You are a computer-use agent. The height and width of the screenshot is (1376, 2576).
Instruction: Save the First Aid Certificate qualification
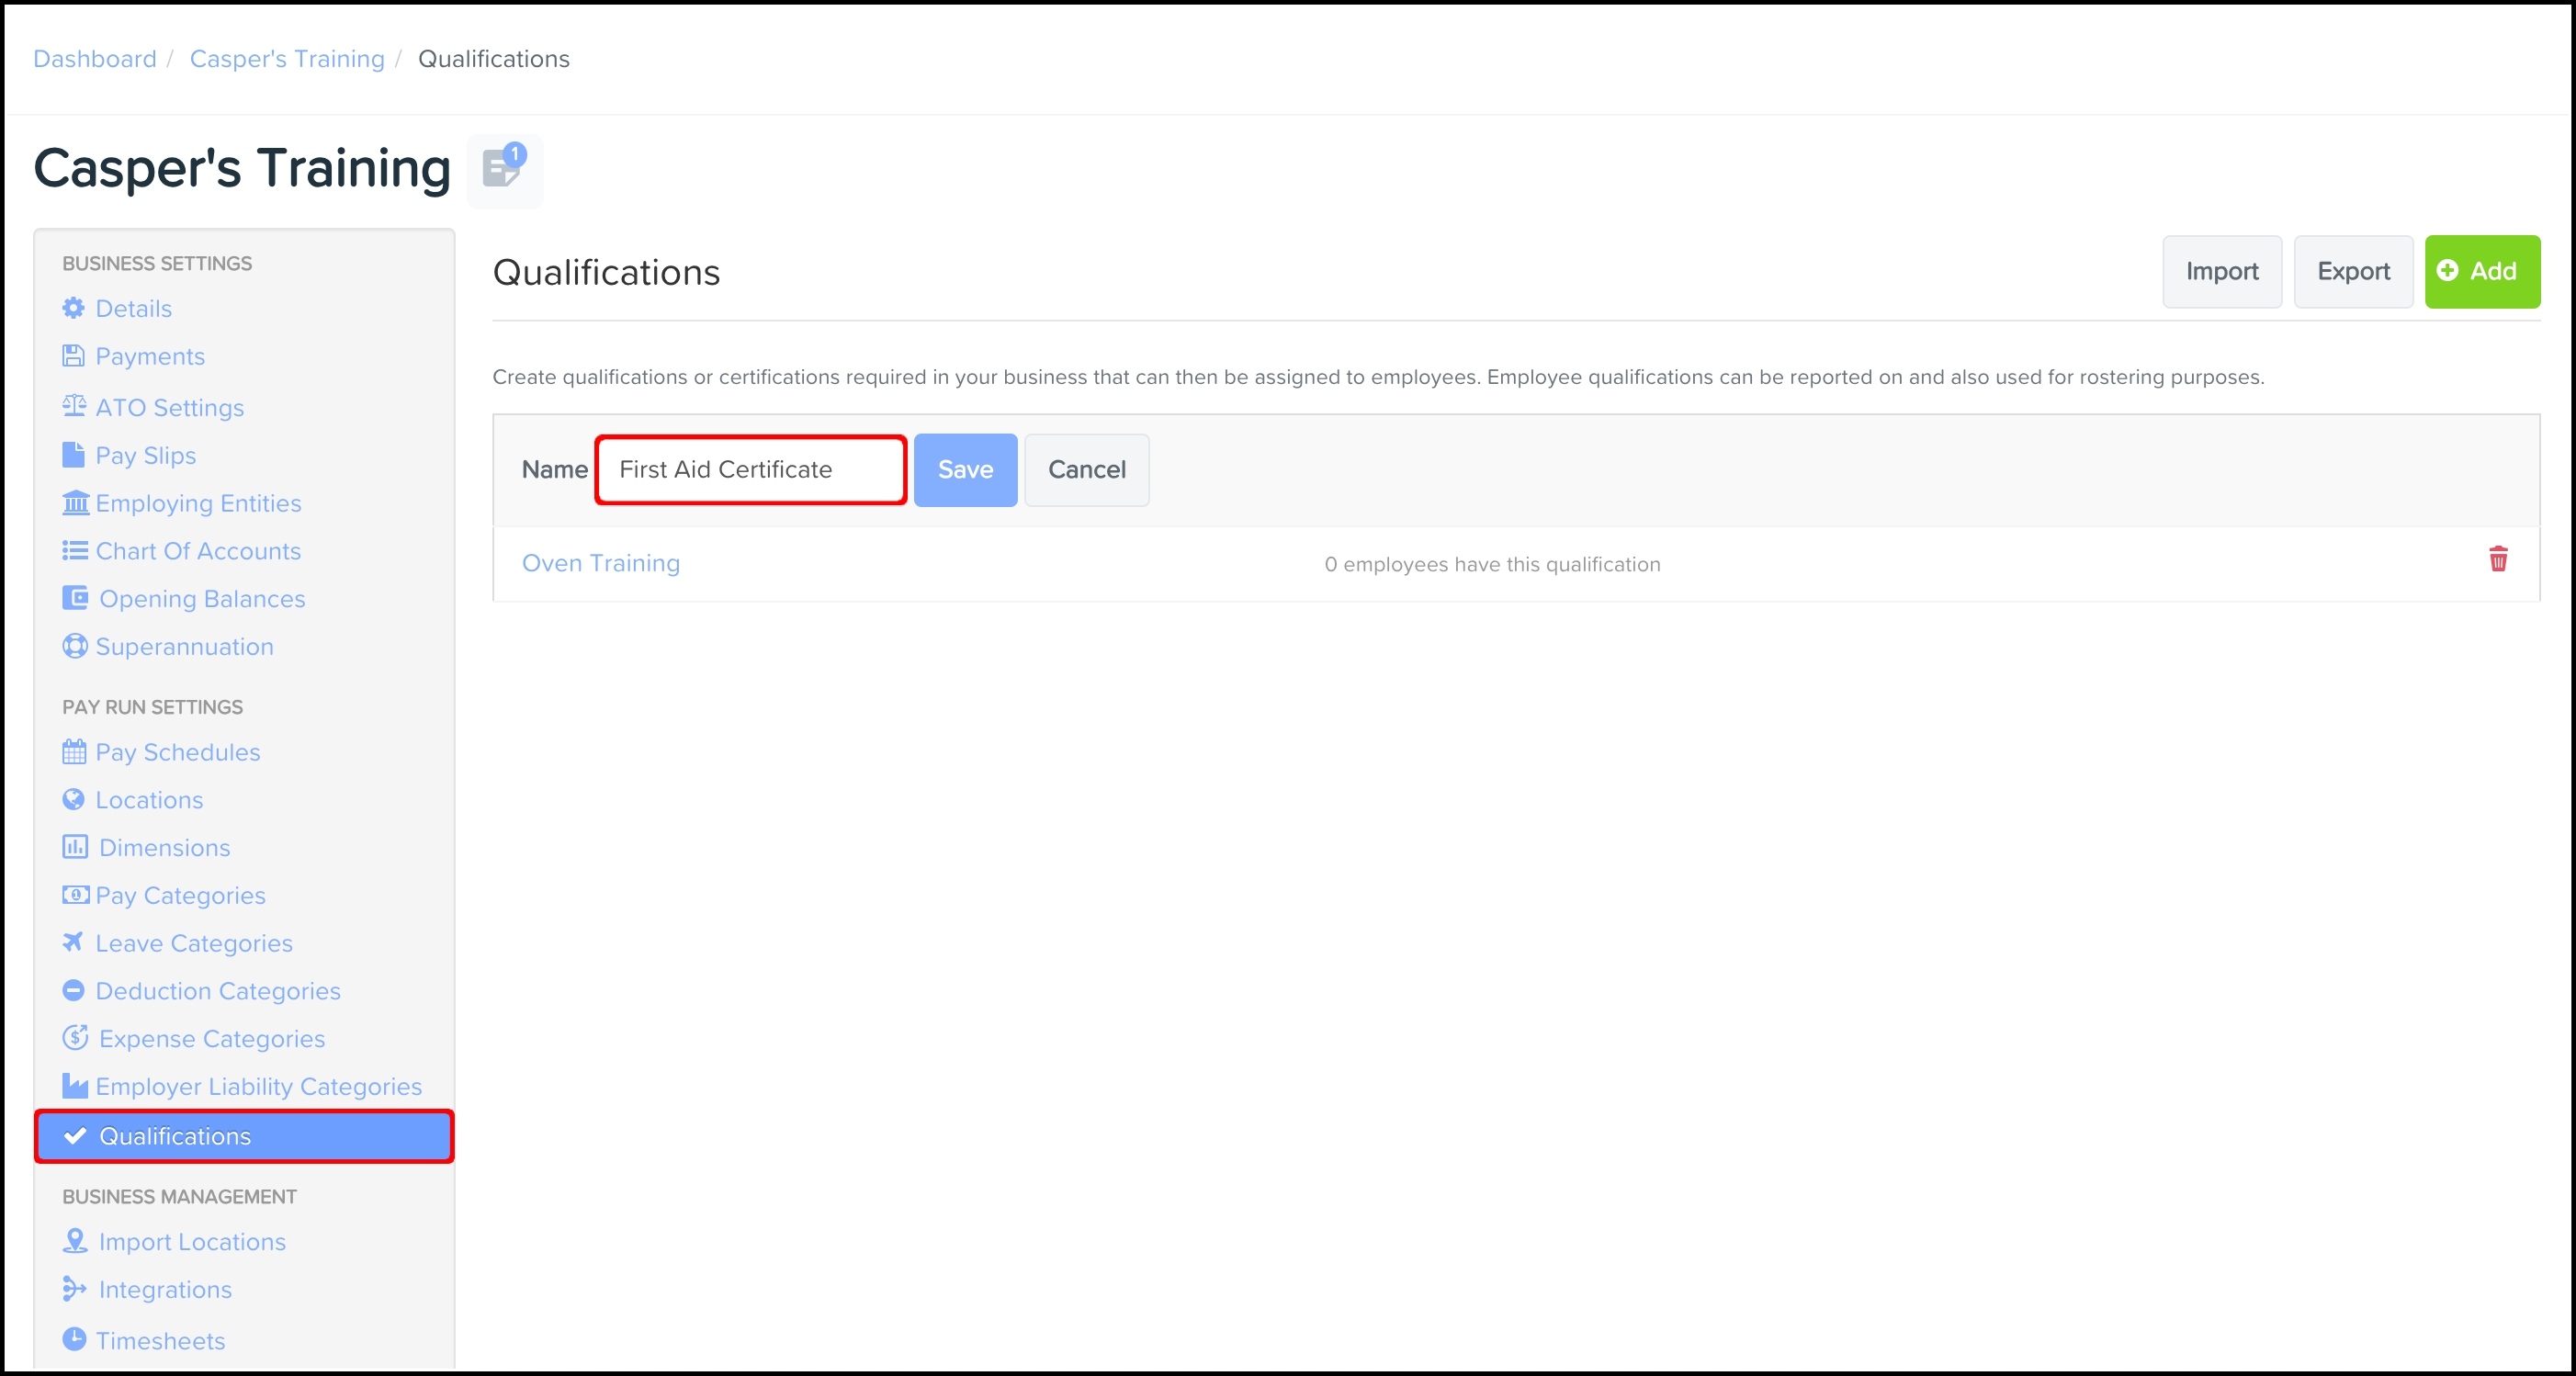964,470
